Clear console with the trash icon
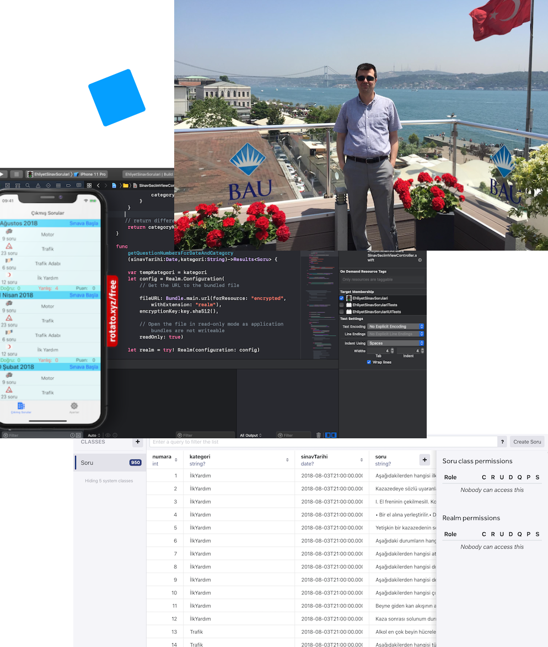 pos(319,435)
